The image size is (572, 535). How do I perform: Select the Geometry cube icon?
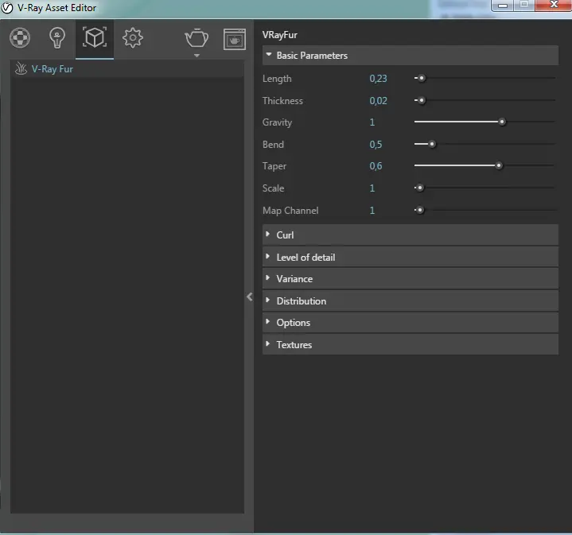[95, 38]
